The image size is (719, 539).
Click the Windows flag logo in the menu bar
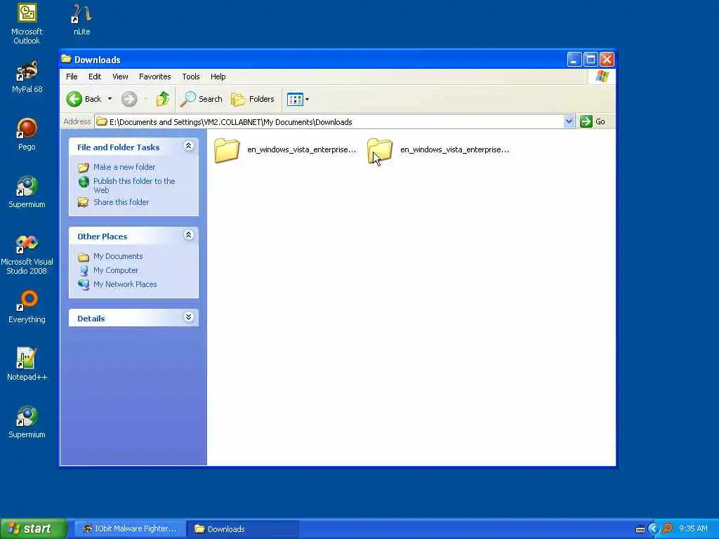[x=602, y=76]
